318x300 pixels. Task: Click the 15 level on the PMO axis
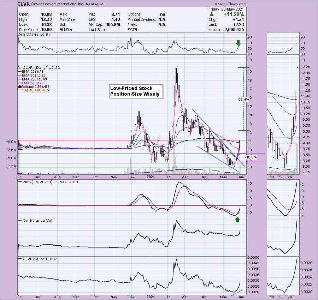pos(250,184)
